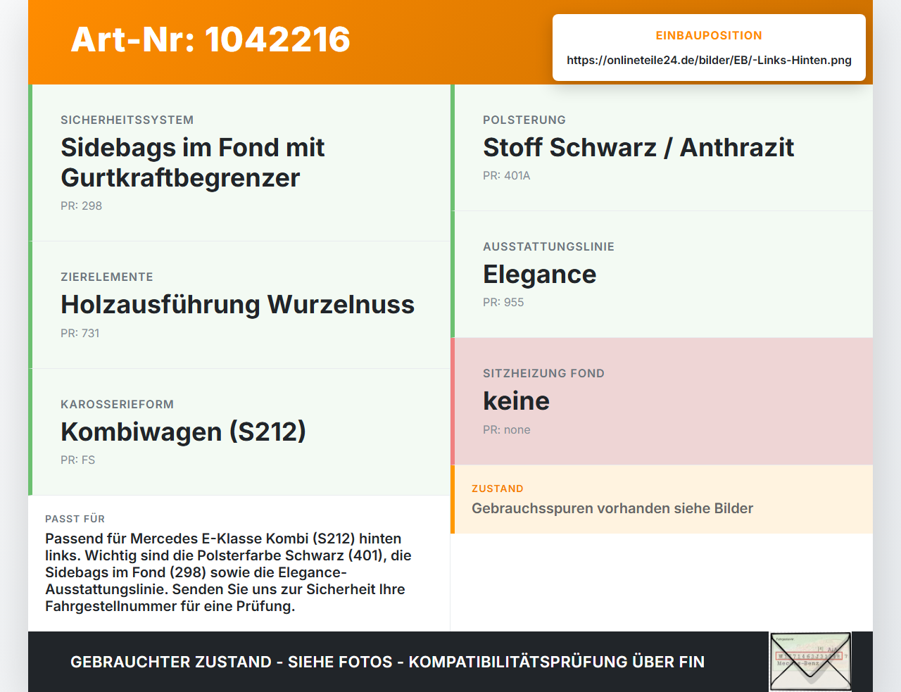
Task: Click PR: 731 code text
Action: coord(80,333)
